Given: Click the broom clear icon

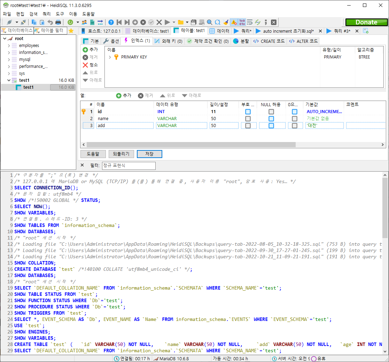Looking at the screenshot, I should click(226, 22).
